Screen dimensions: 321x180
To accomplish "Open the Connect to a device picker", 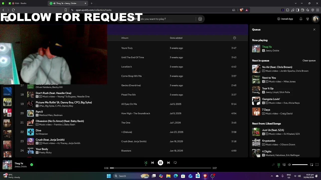I will click(x=284, y=165).
